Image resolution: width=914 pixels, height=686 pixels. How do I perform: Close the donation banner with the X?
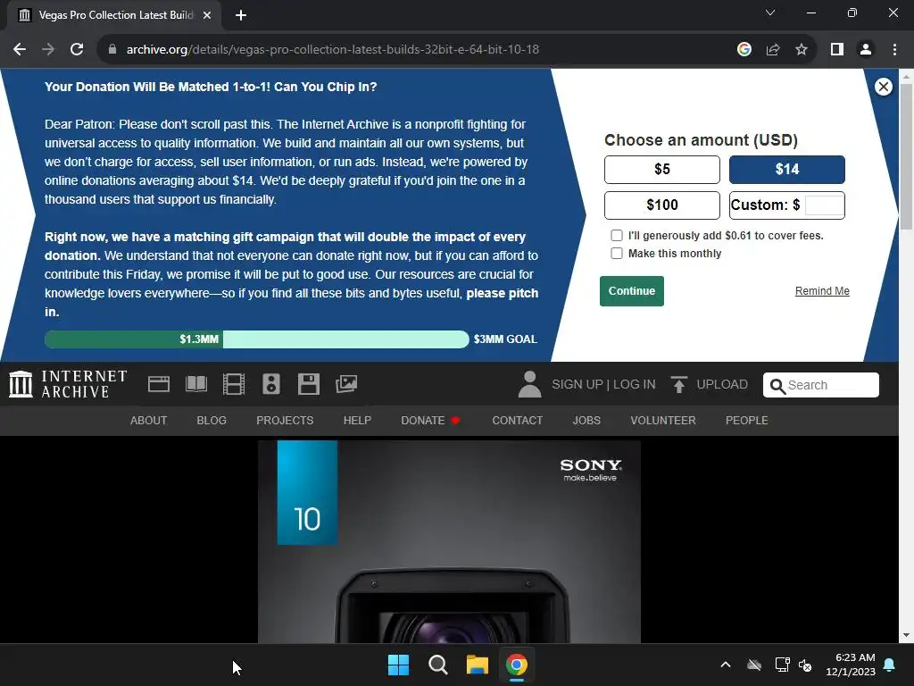click(883, 87)
